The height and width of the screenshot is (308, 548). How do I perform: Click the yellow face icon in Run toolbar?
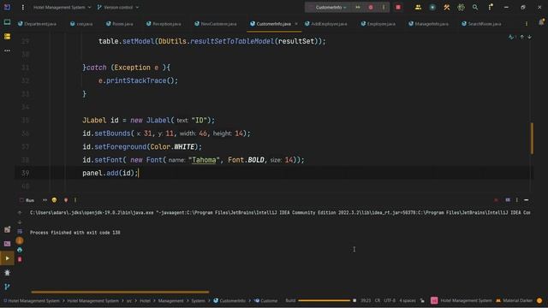point(54,200)
